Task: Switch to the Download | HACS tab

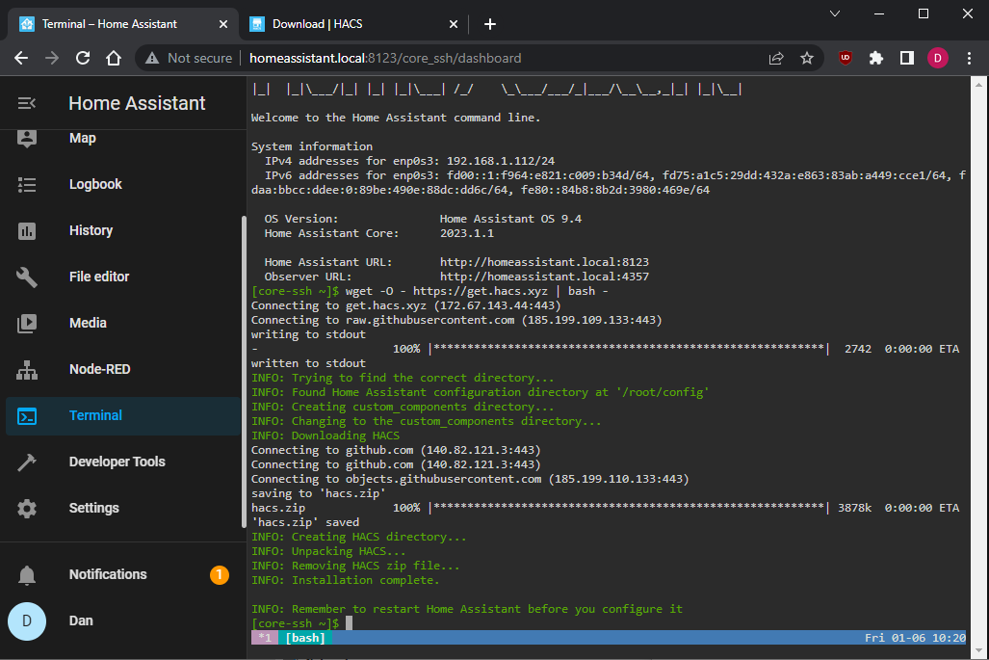Action: point(353,24)
